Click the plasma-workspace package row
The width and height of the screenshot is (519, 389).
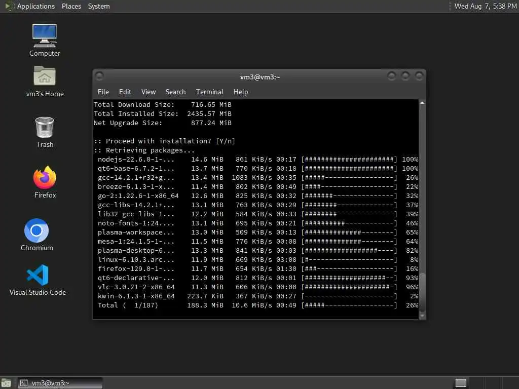[257, 232]
